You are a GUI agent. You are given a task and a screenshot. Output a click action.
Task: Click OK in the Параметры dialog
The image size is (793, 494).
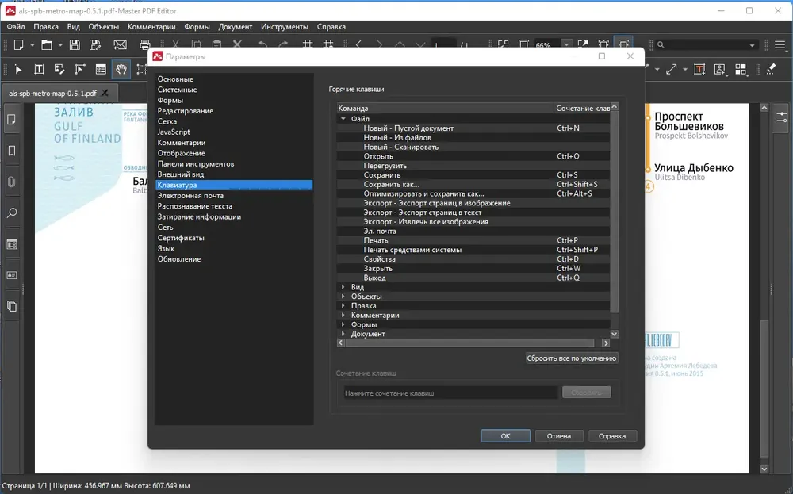point(505,436)
